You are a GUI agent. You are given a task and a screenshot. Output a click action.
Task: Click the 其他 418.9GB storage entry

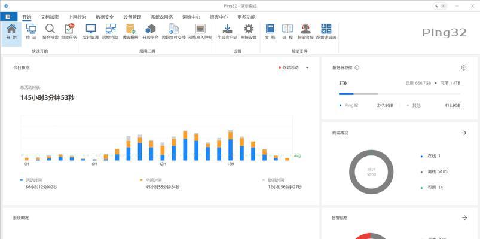(434, 105)
